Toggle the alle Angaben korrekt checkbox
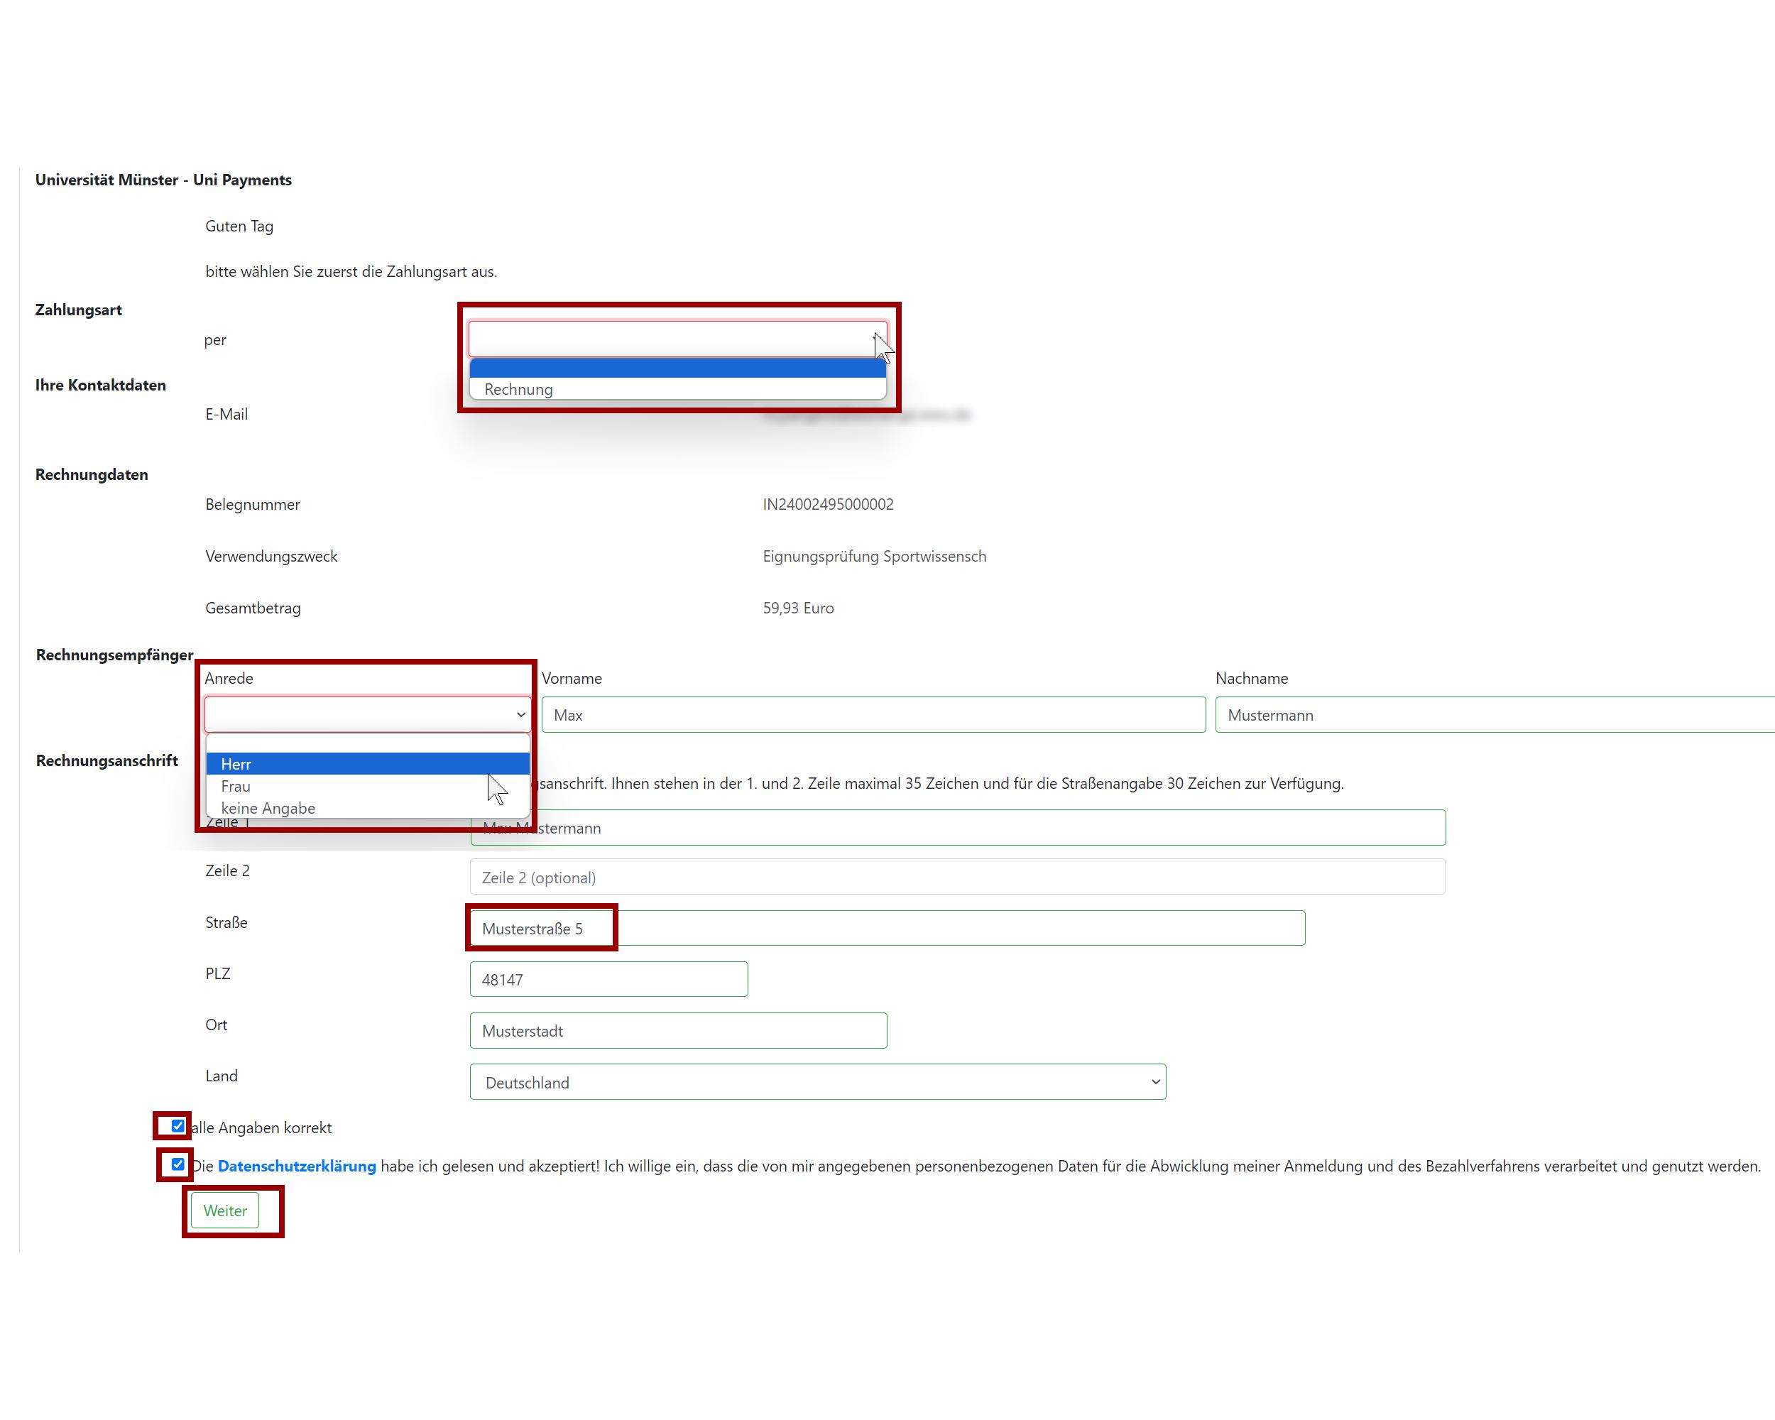The height and width of the screenshot is (1420, 1775). click(x=177, y=1126)
